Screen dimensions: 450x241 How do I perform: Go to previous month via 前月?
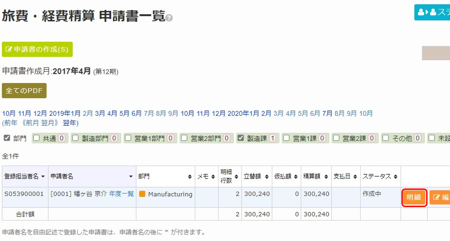(32, 123)
